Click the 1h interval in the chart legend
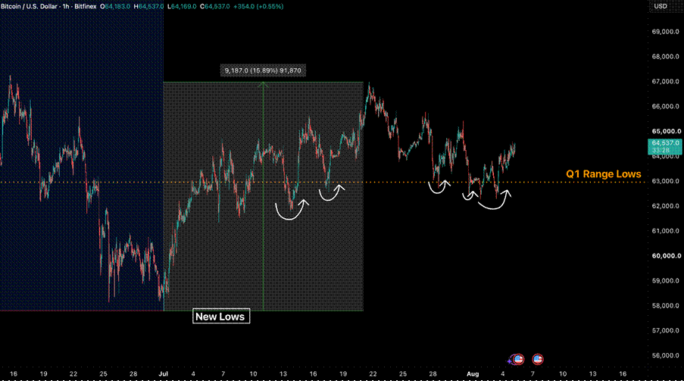 [66, 7]
